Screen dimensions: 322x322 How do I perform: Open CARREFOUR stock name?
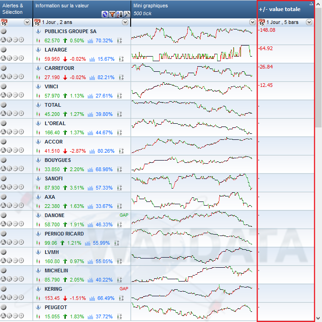59,68
